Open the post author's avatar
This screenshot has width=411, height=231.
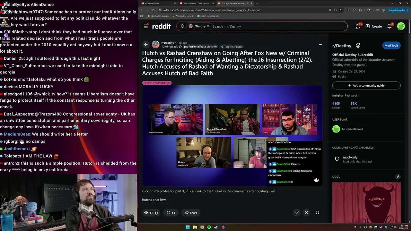[x=155, y=45]
